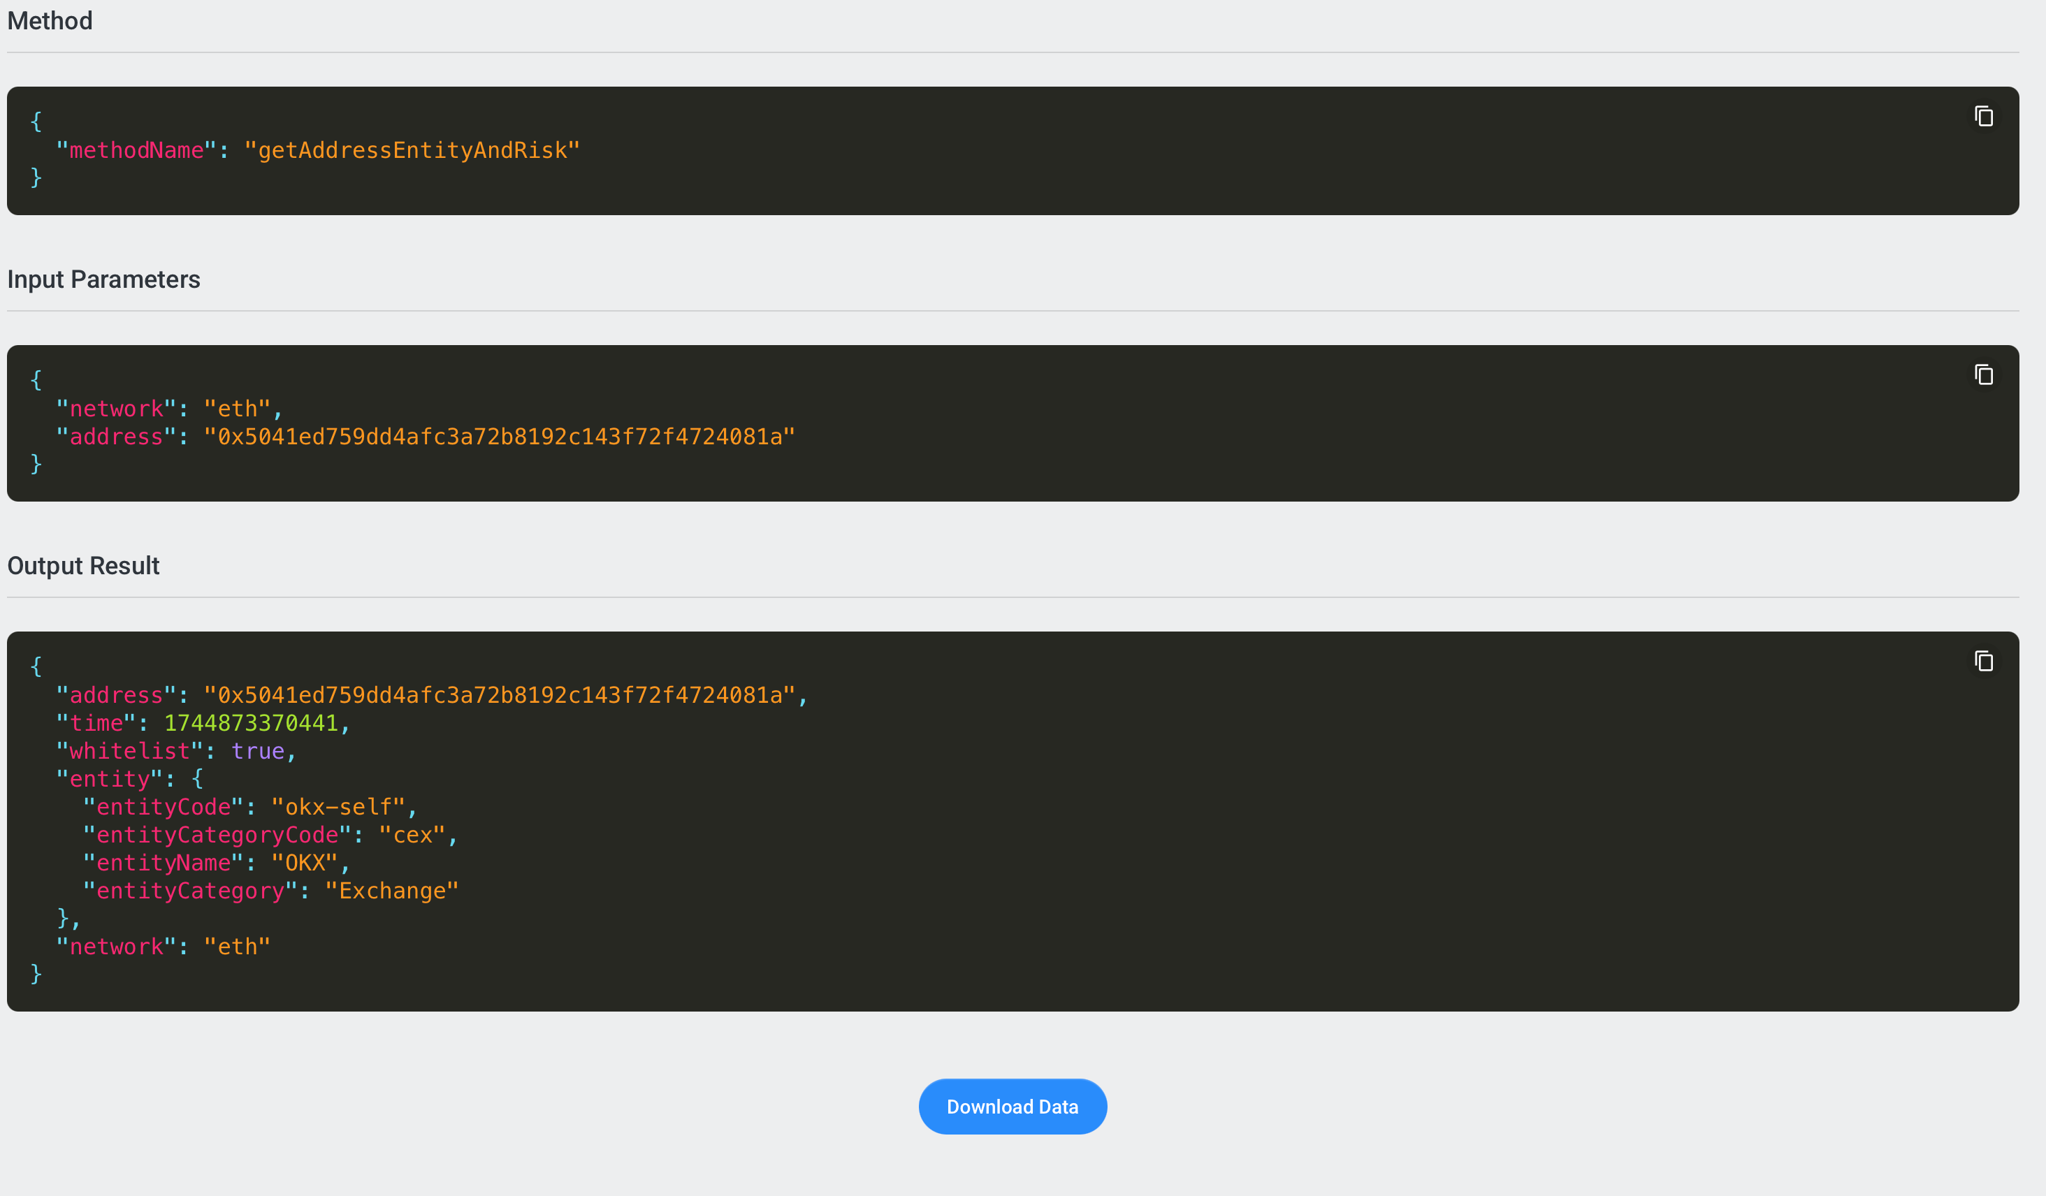Screen dimensions: 2046x1196
Task: Click the output address hash value
Action: (498, 695)
